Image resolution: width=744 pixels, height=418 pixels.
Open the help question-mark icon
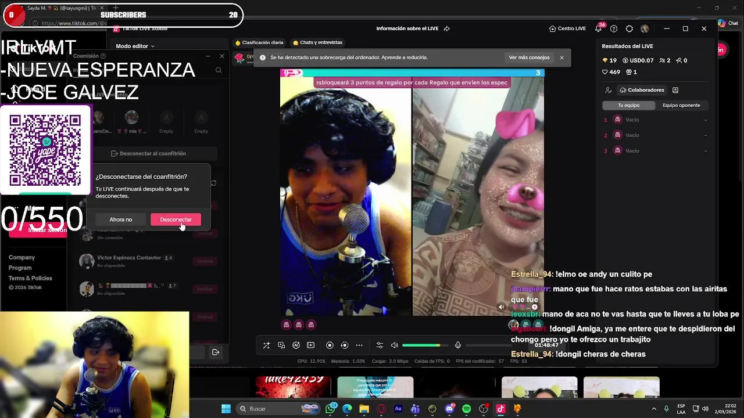(x=614, y=28)
